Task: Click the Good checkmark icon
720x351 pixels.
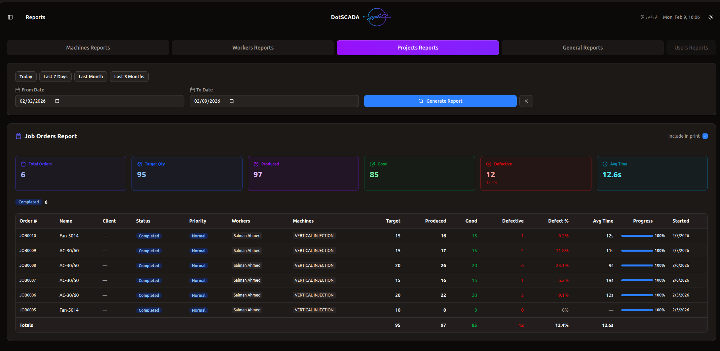Action: 372,164
